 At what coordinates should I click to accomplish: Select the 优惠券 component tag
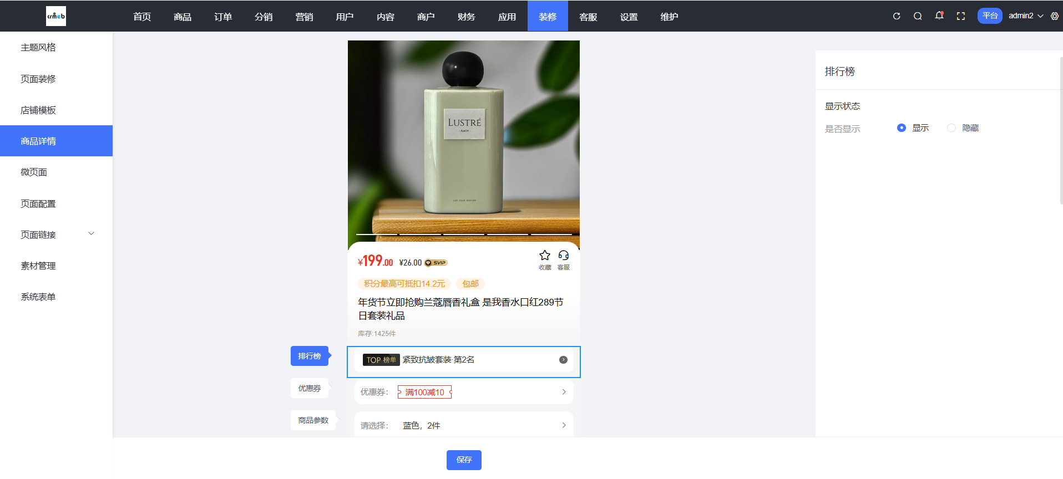(x=310, y=388)
